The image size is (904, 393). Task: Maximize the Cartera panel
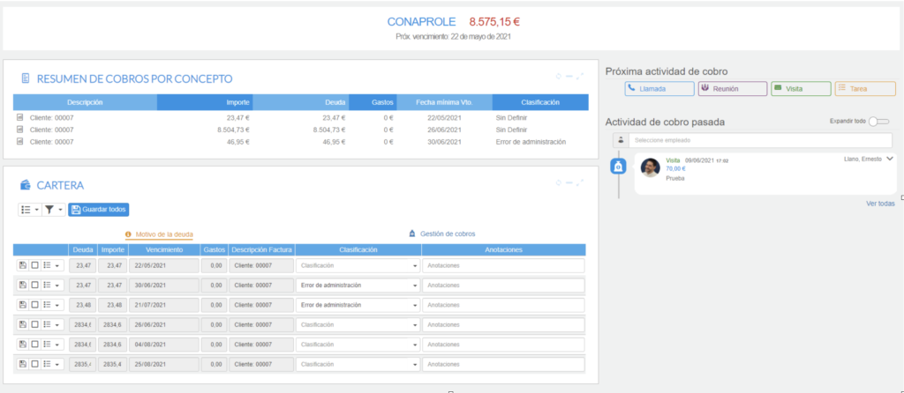click(x=580, y=182)
